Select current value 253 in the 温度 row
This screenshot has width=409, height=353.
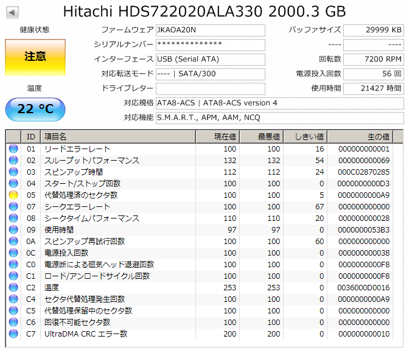230,288
